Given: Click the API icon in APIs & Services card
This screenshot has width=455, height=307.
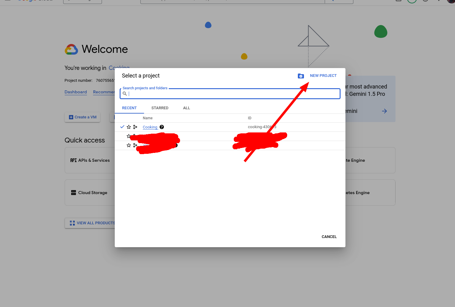Looking at the screenshot, I should (74, 160).
